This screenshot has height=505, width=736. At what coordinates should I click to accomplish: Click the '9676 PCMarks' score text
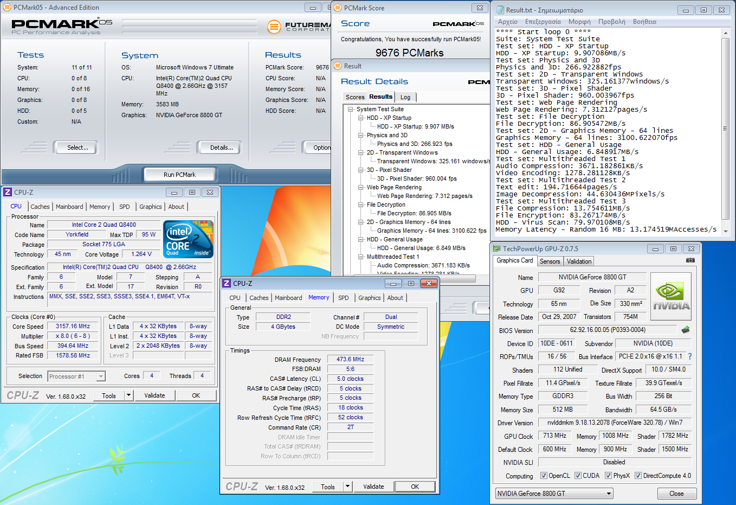[x=409, y=53]
